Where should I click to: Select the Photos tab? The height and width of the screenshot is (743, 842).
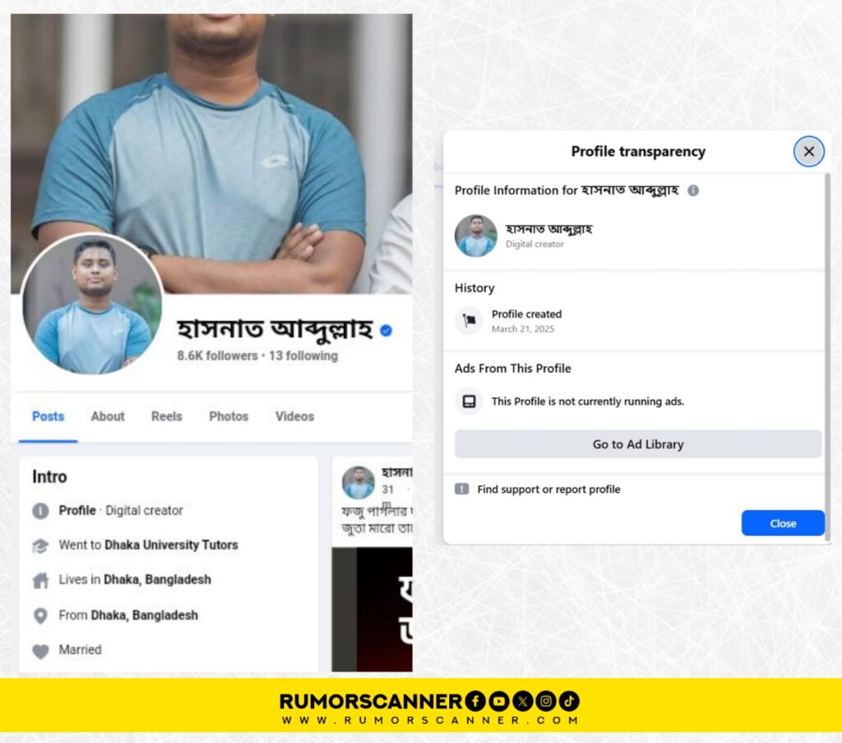pyautogui.click(x=229, y=416)
